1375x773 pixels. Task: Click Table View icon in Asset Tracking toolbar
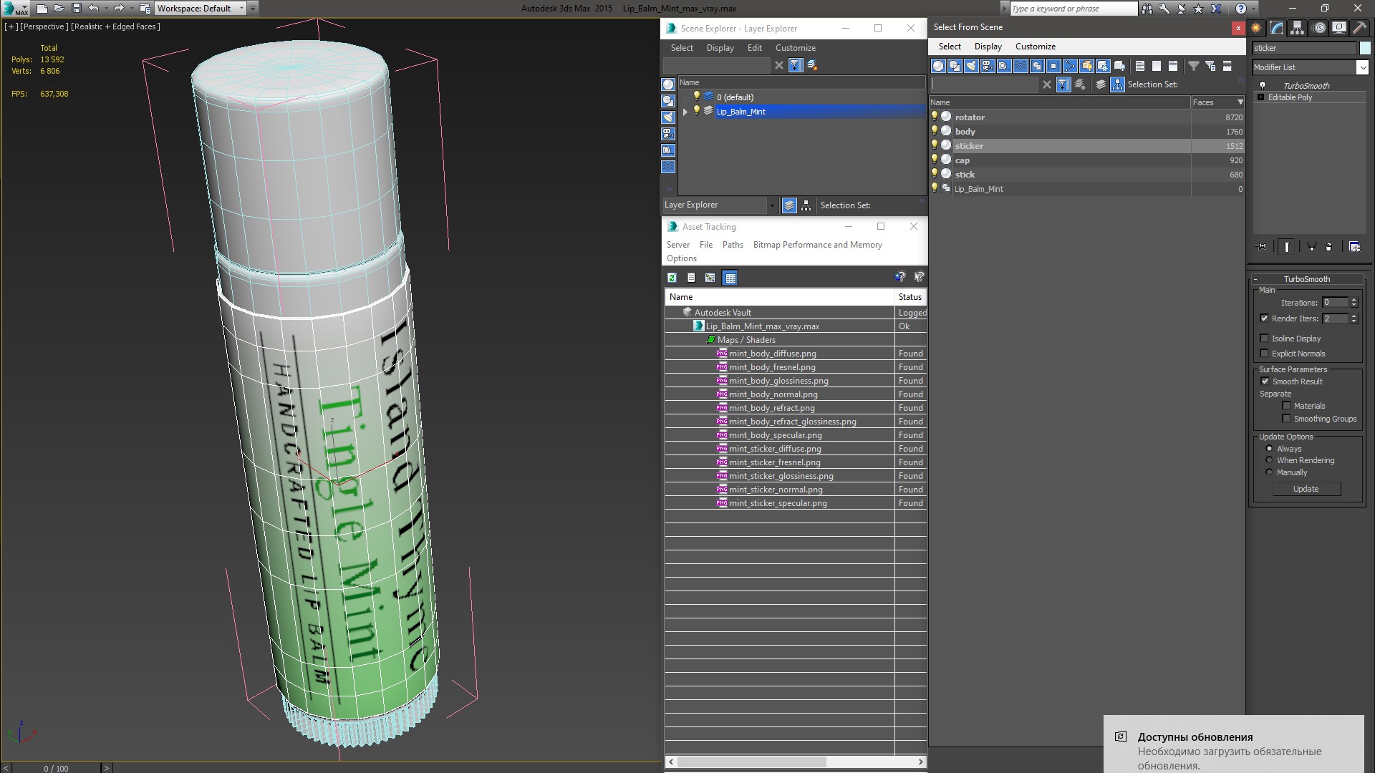click(730, 278)
